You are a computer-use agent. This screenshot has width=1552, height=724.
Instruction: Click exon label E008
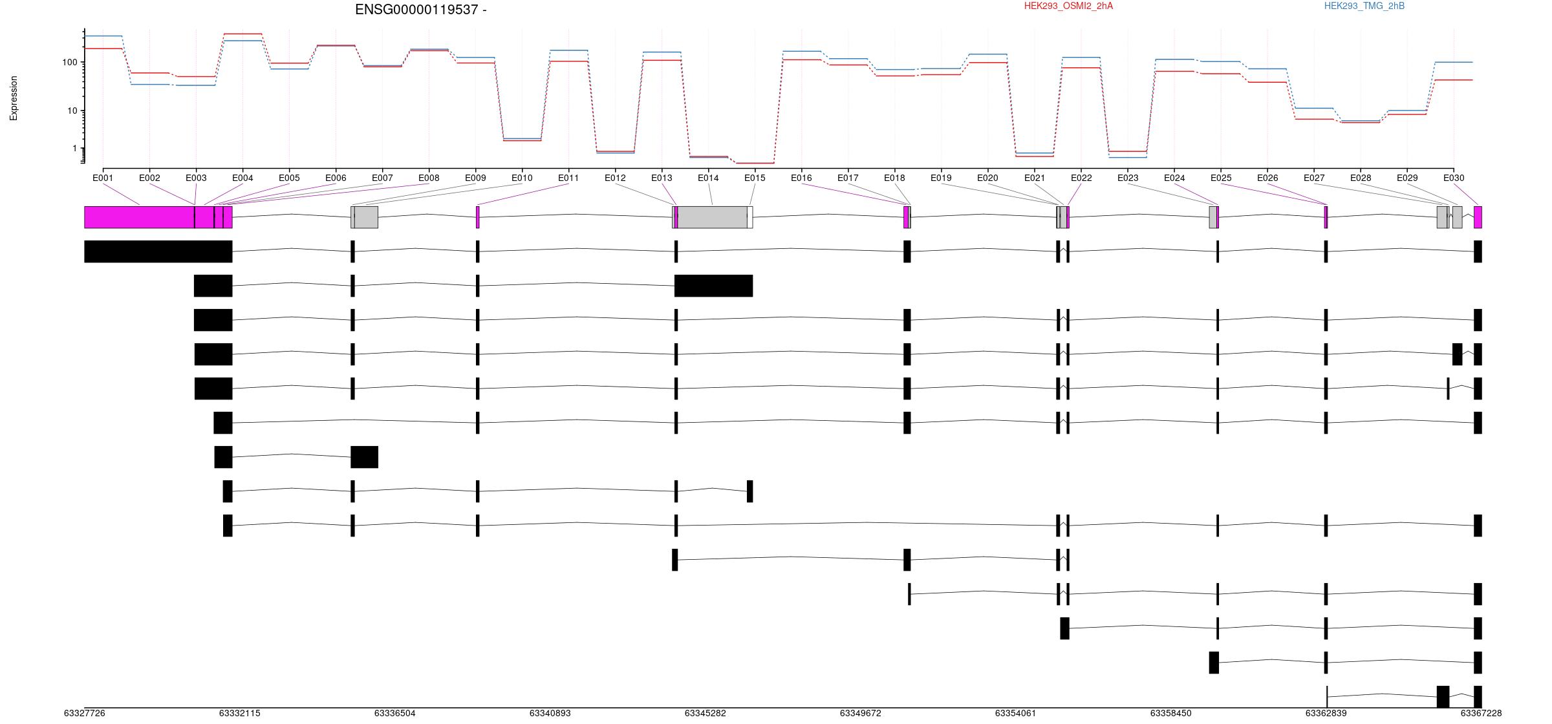tap(429, 178)
